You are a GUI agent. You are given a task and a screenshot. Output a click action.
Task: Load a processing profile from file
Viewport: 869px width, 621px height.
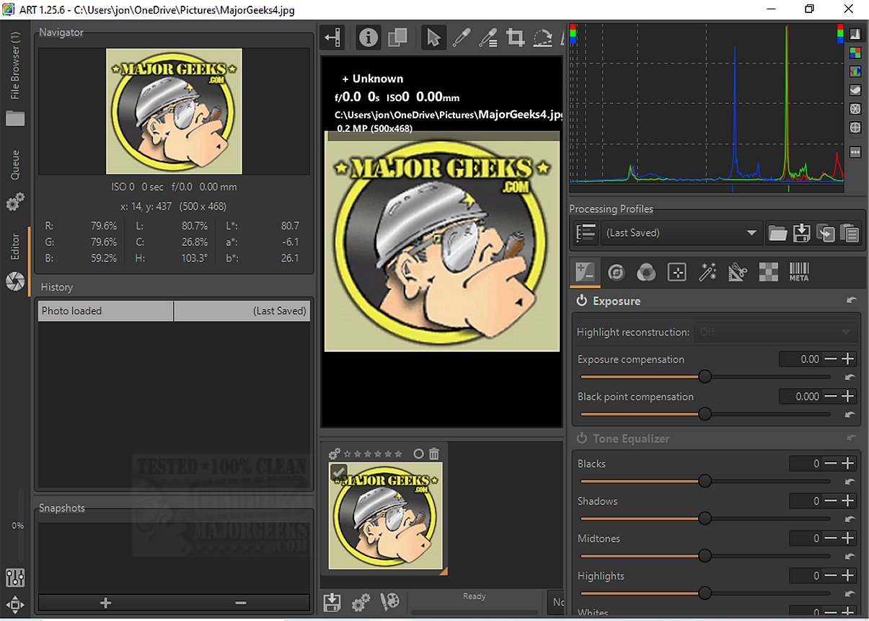(x=777, y=233)
